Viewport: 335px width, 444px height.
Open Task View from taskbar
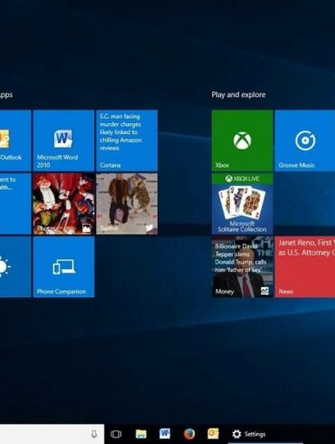[116, 434]
